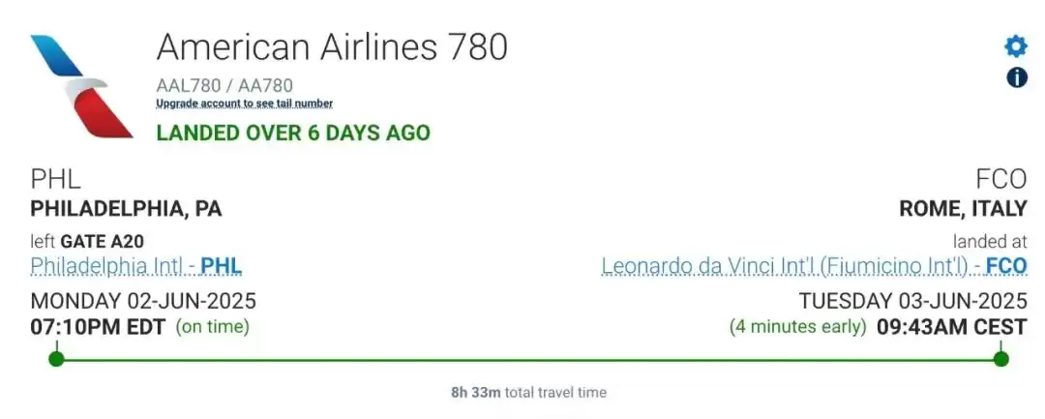Image resolution: width=1045 pixels, height=419 pixels.
Task: Click the American Airlines logo
Action: point(82,86)
